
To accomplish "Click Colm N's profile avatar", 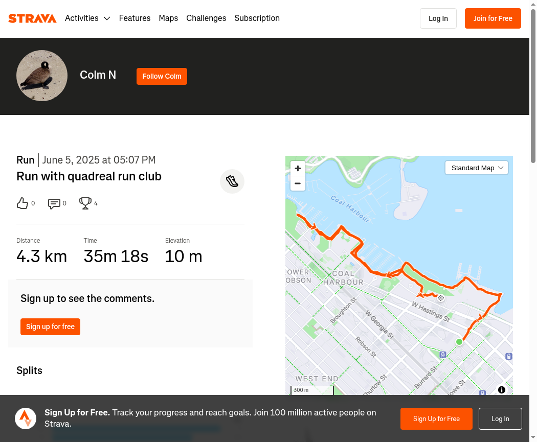I will 42,76.
